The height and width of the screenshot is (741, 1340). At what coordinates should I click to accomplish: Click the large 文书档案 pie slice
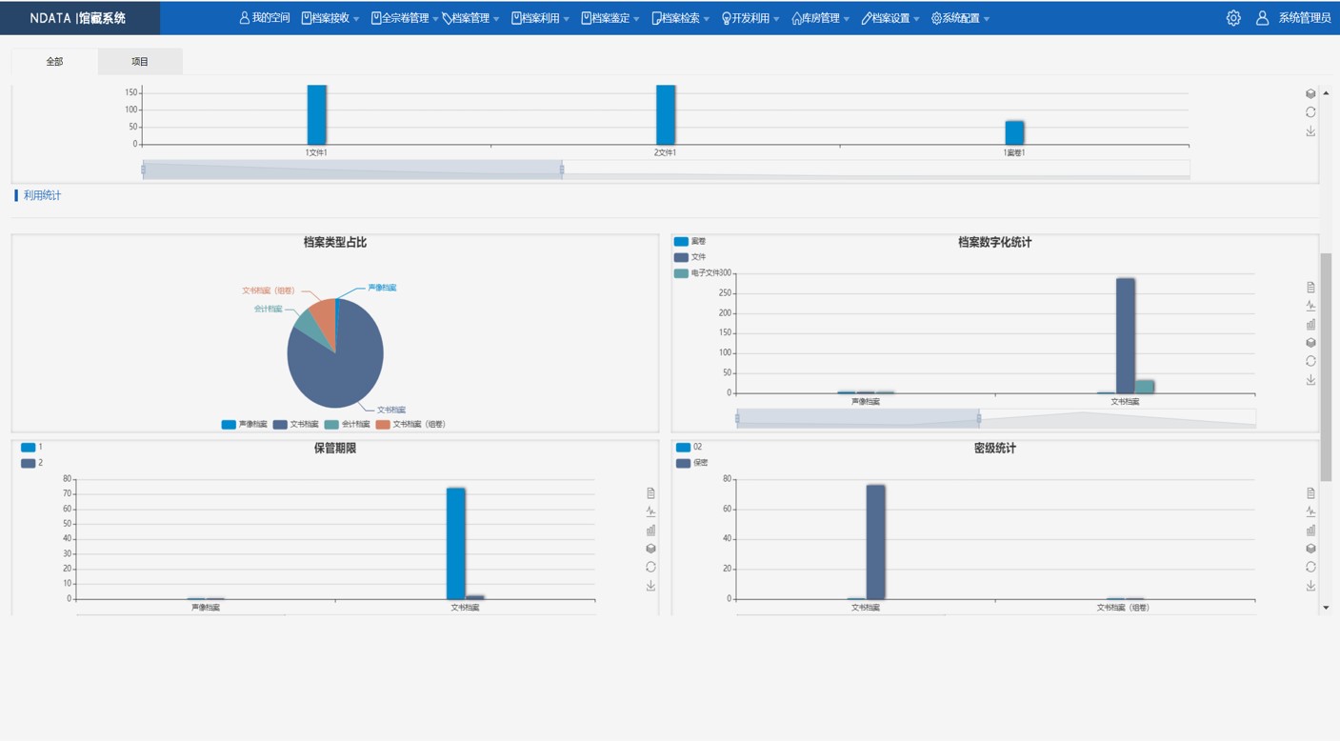[x=333, y=367]
